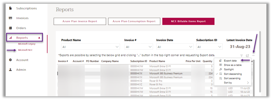The height and width of the screenshot is (100, 272).
Task: Click the Admin person icon
Action: [11, 70]
